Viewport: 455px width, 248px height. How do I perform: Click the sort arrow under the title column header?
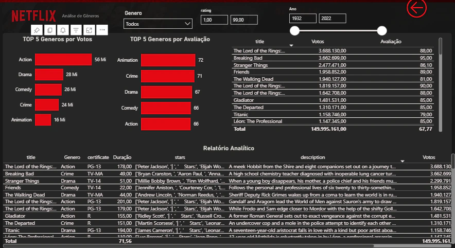pos(291,46)
